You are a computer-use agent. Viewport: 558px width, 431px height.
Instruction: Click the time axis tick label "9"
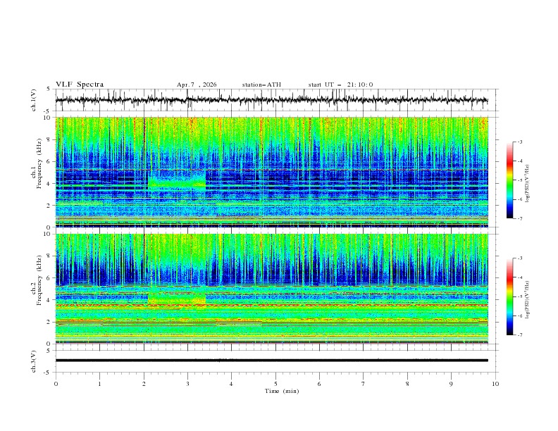click(x=451, y=384)
